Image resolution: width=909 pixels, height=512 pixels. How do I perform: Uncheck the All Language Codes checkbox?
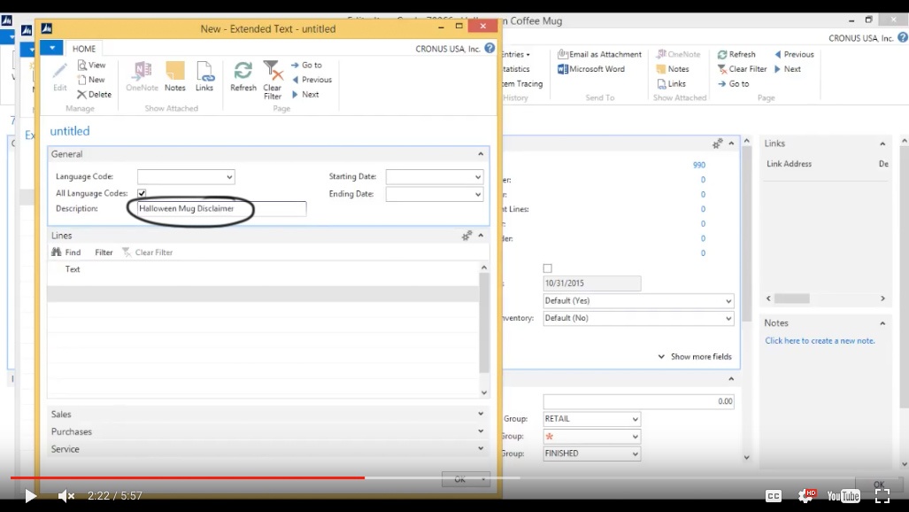141,193
